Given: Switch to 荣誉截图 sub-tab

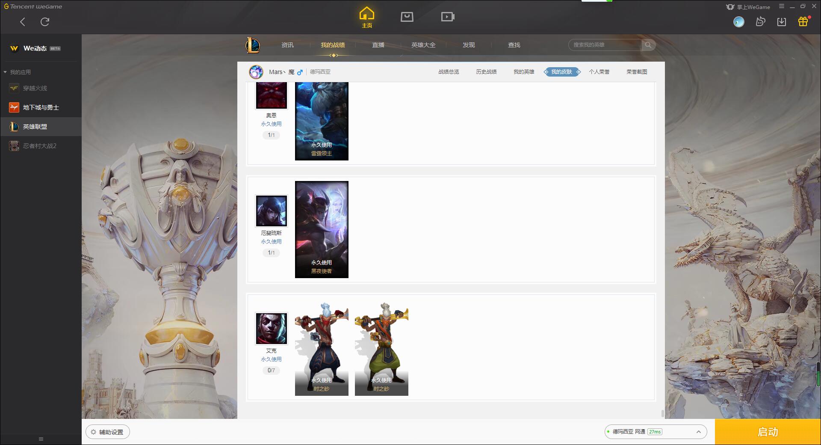Looking at the screenshot, I should tap(637, 72).
